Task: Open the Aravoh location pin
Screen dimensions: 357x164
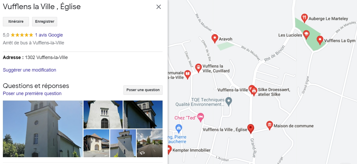Action: (x=215, y=39)
